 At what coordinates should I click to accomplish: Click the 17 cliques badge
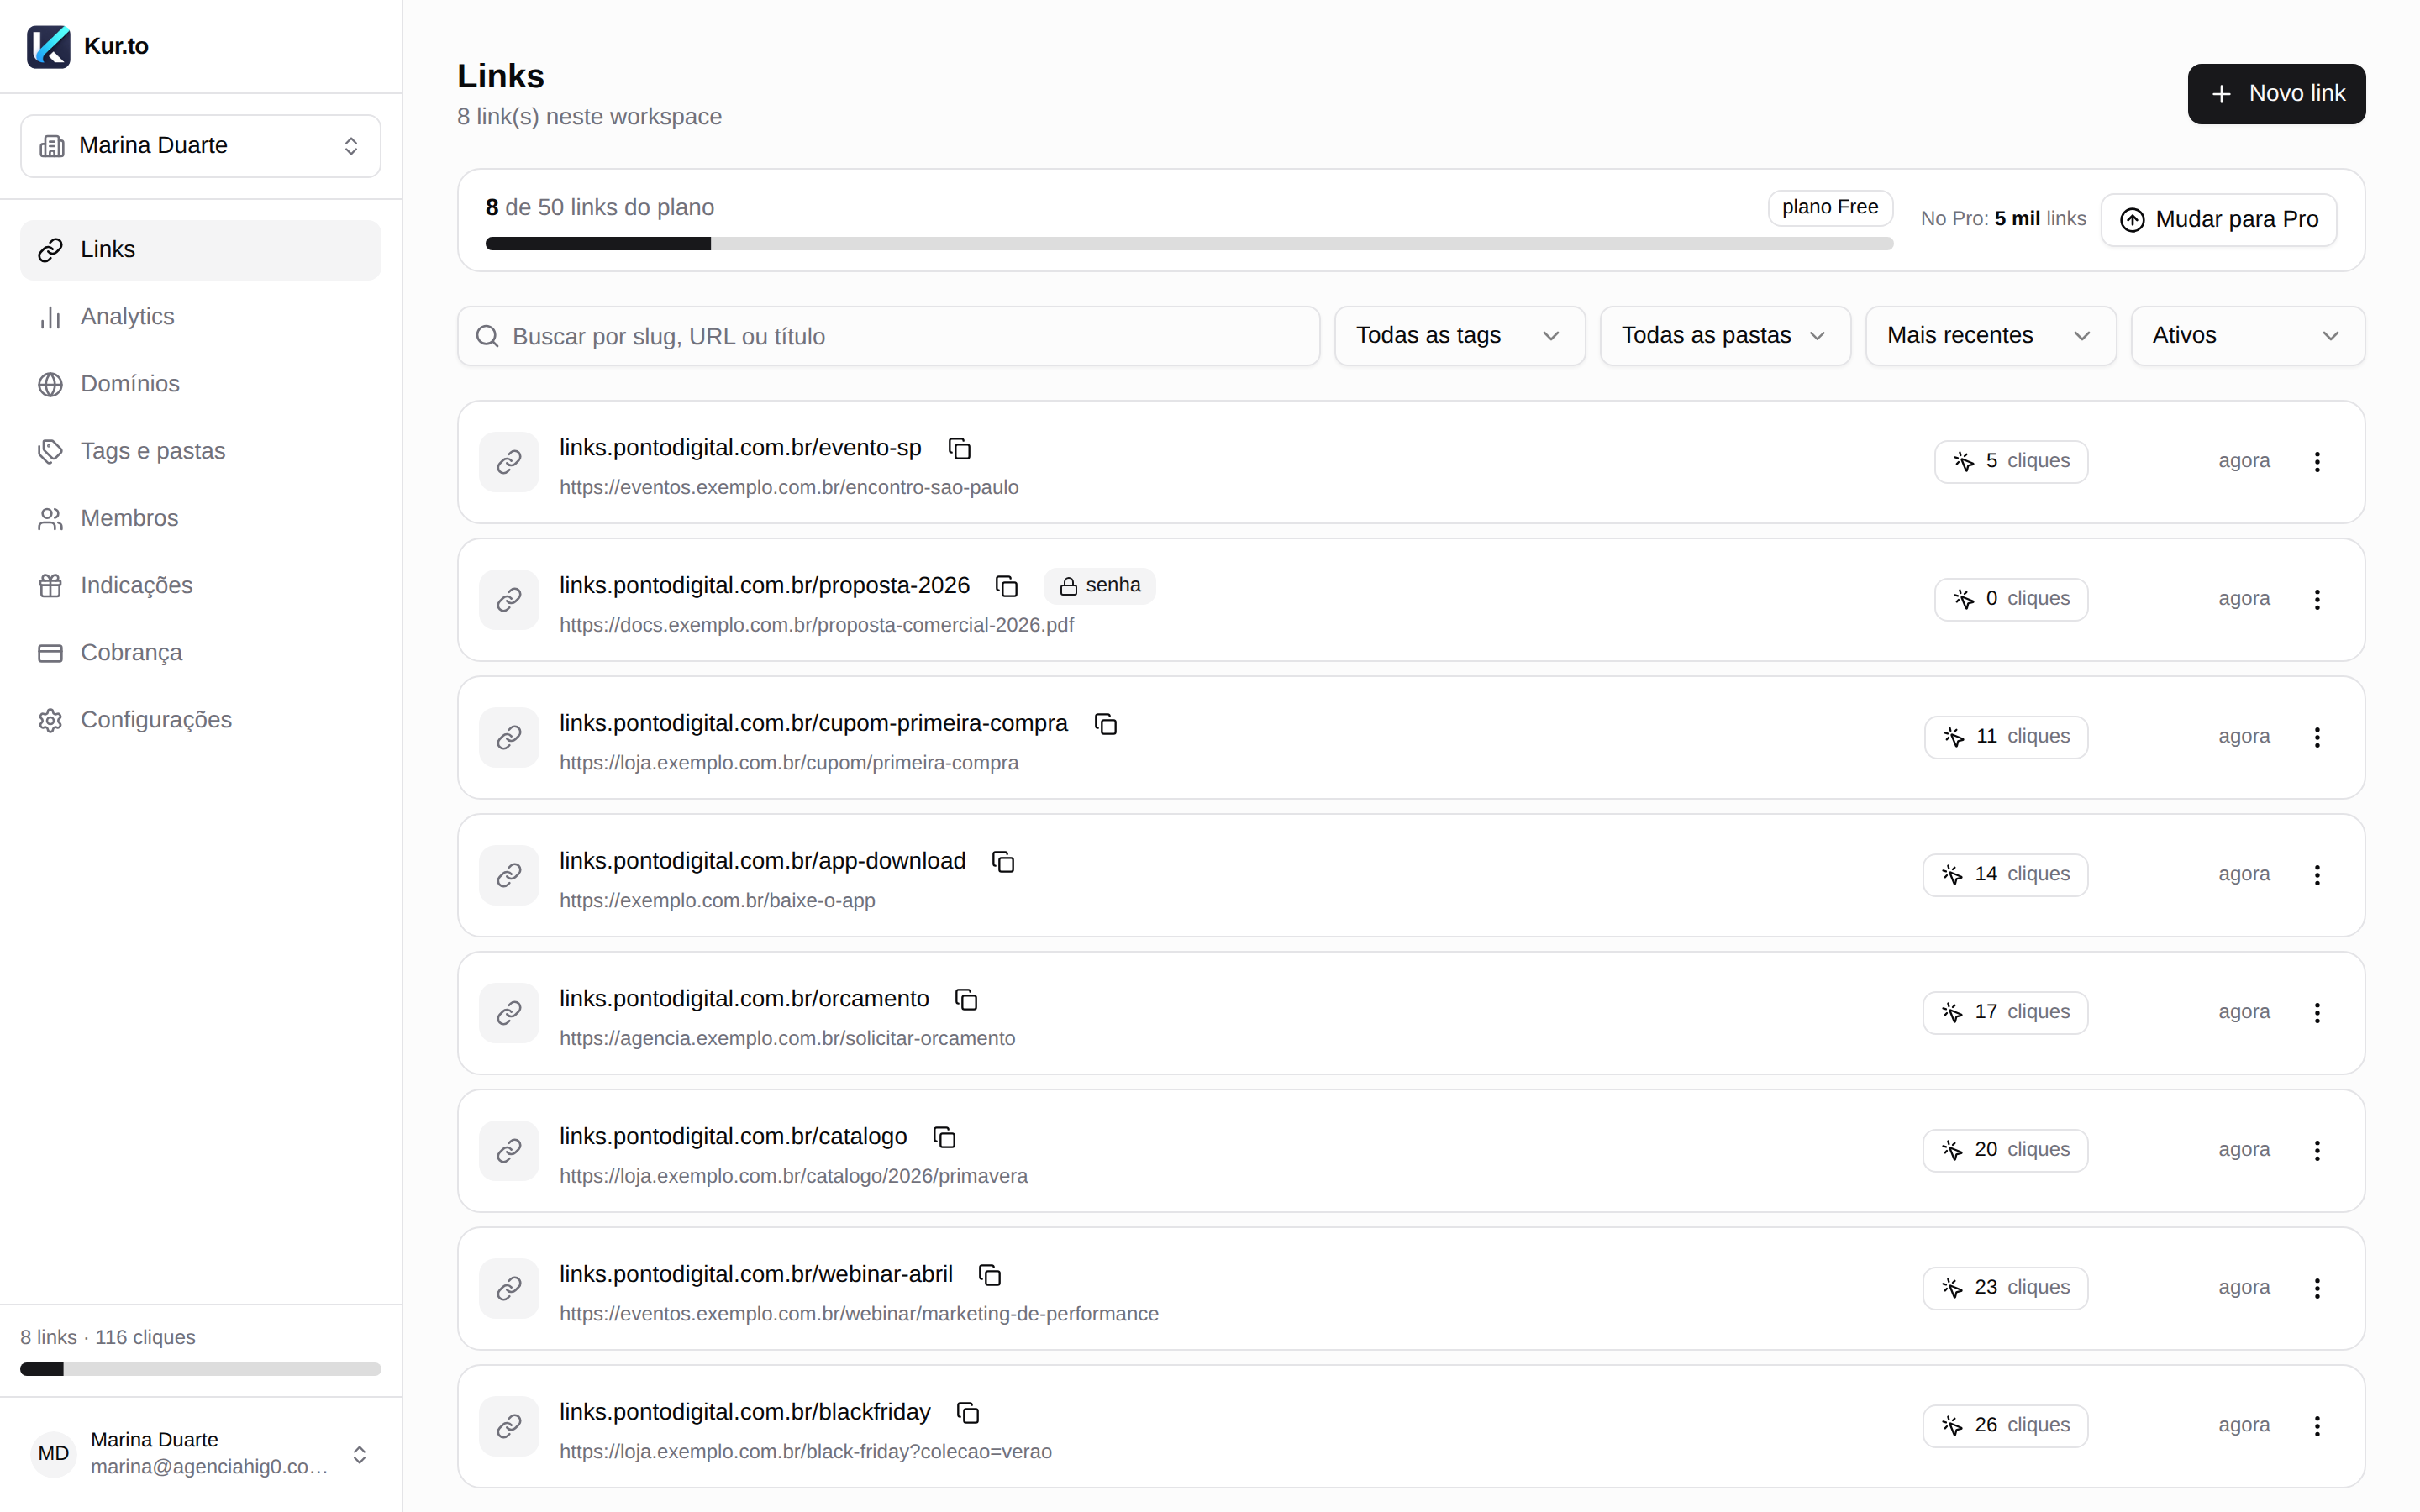(2005, 1013)
